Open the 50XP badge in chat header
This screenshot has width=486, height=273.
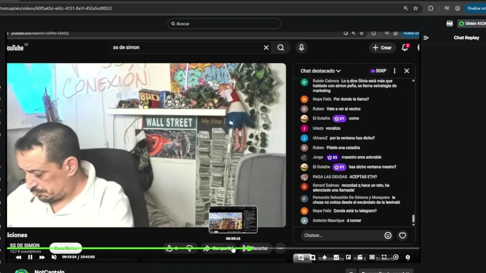[x=379, y=71]
